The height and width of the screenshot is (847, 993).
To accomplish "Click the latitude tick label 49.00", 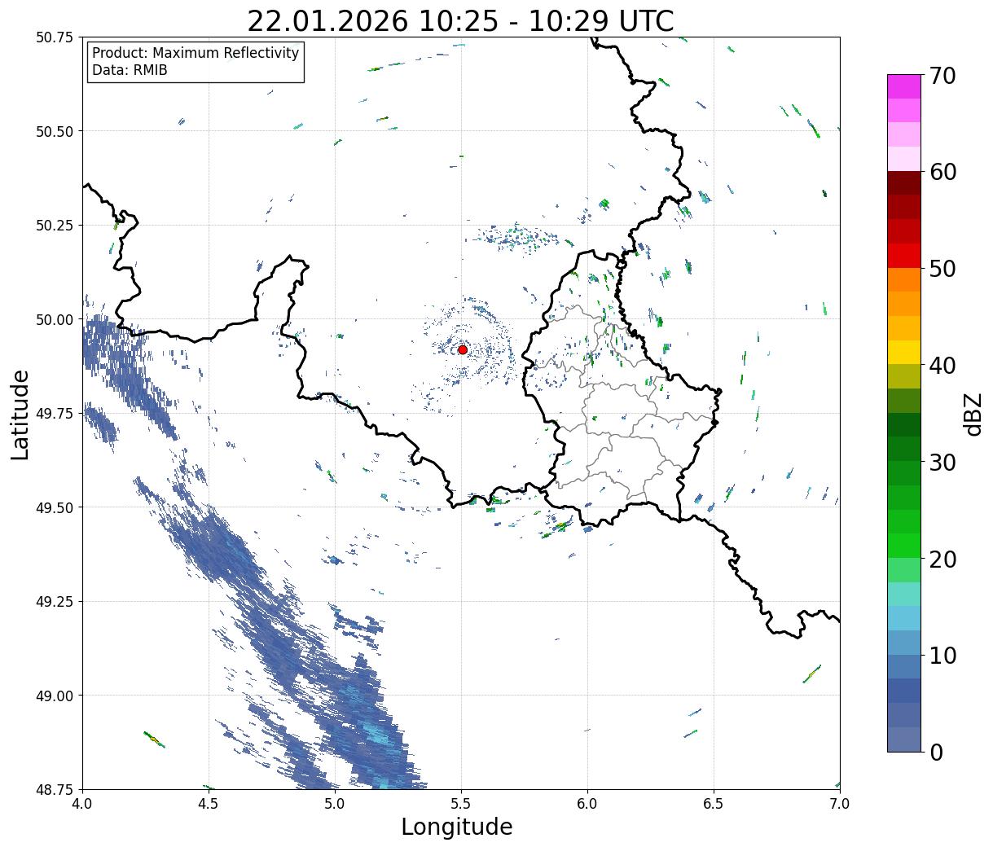I will tap(55, 696).
